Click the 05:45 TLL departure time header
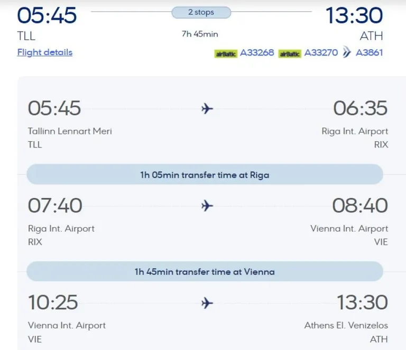This screenshot has height=350, width=406. 47,15
